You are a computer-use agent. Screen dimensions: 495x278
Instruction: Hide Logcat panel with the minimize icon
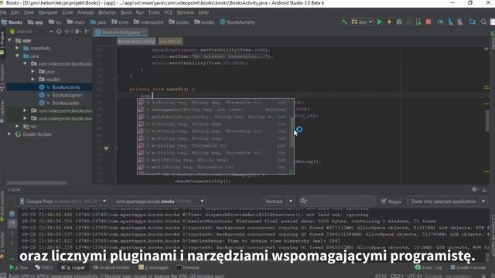484,189
